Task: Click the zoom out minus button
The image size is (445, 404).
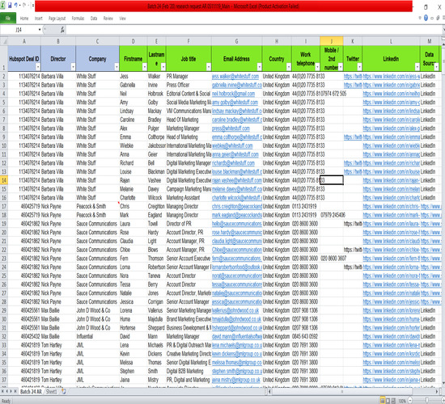Action: click(x=410, y=401)
